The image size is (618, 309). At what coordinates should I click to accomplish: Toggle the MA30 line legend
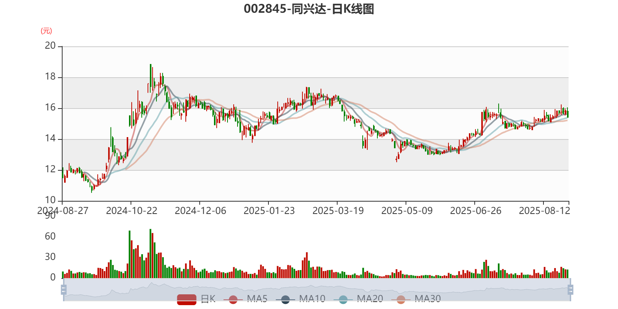(416, 299)
